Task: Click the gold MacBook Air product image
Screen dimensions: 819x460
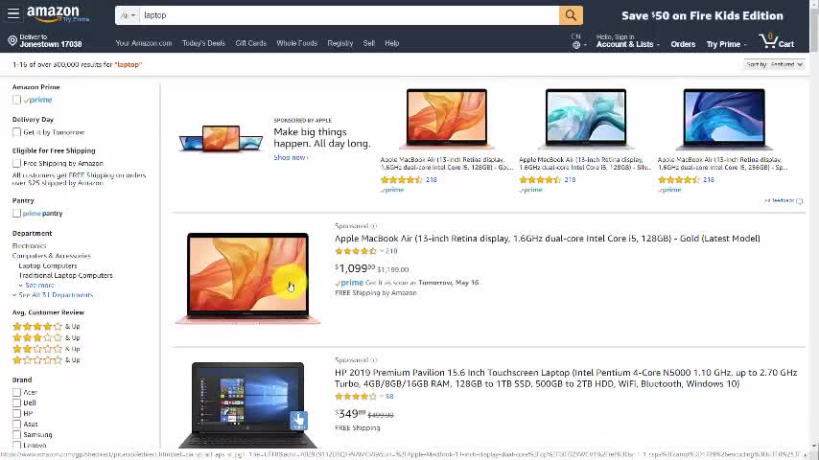Action: coord(247,278)
